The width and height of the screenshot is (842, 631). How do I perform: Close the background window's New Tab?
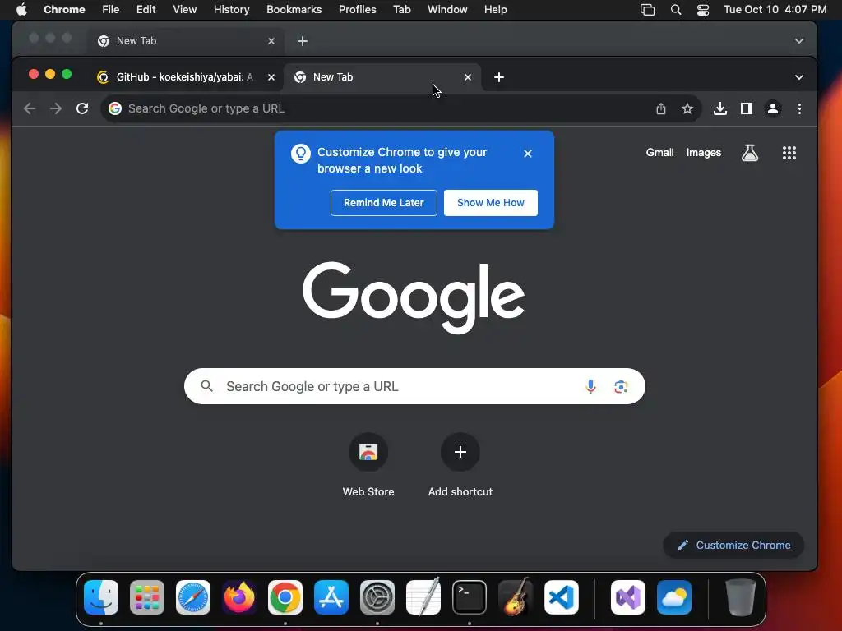271,41
